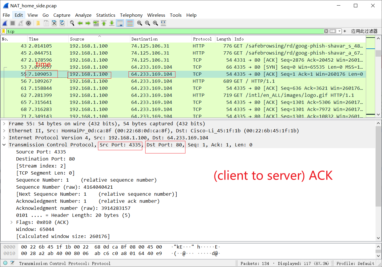Open the Statistics menu
Image resolution: width=382 pixels, height=267 pixels.
coord(106,15)
